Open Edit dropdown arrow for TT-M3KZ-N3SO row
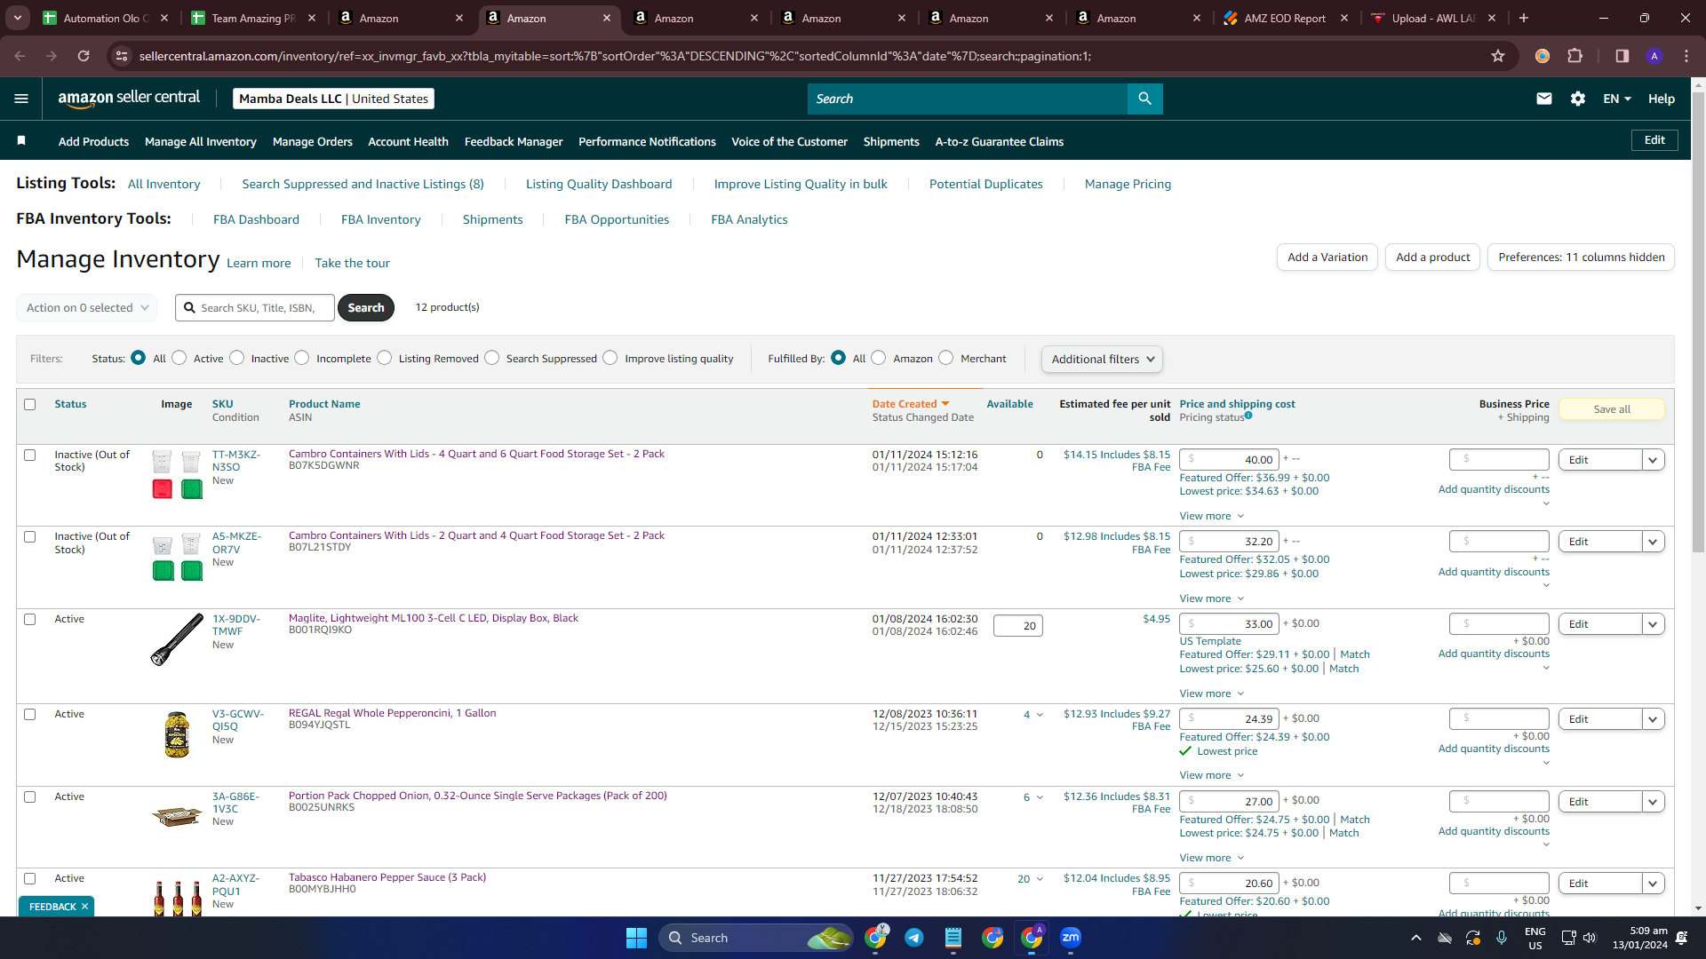This screenshot has width=1706, height=959. pyautogui.click(x=1653, y=460)
